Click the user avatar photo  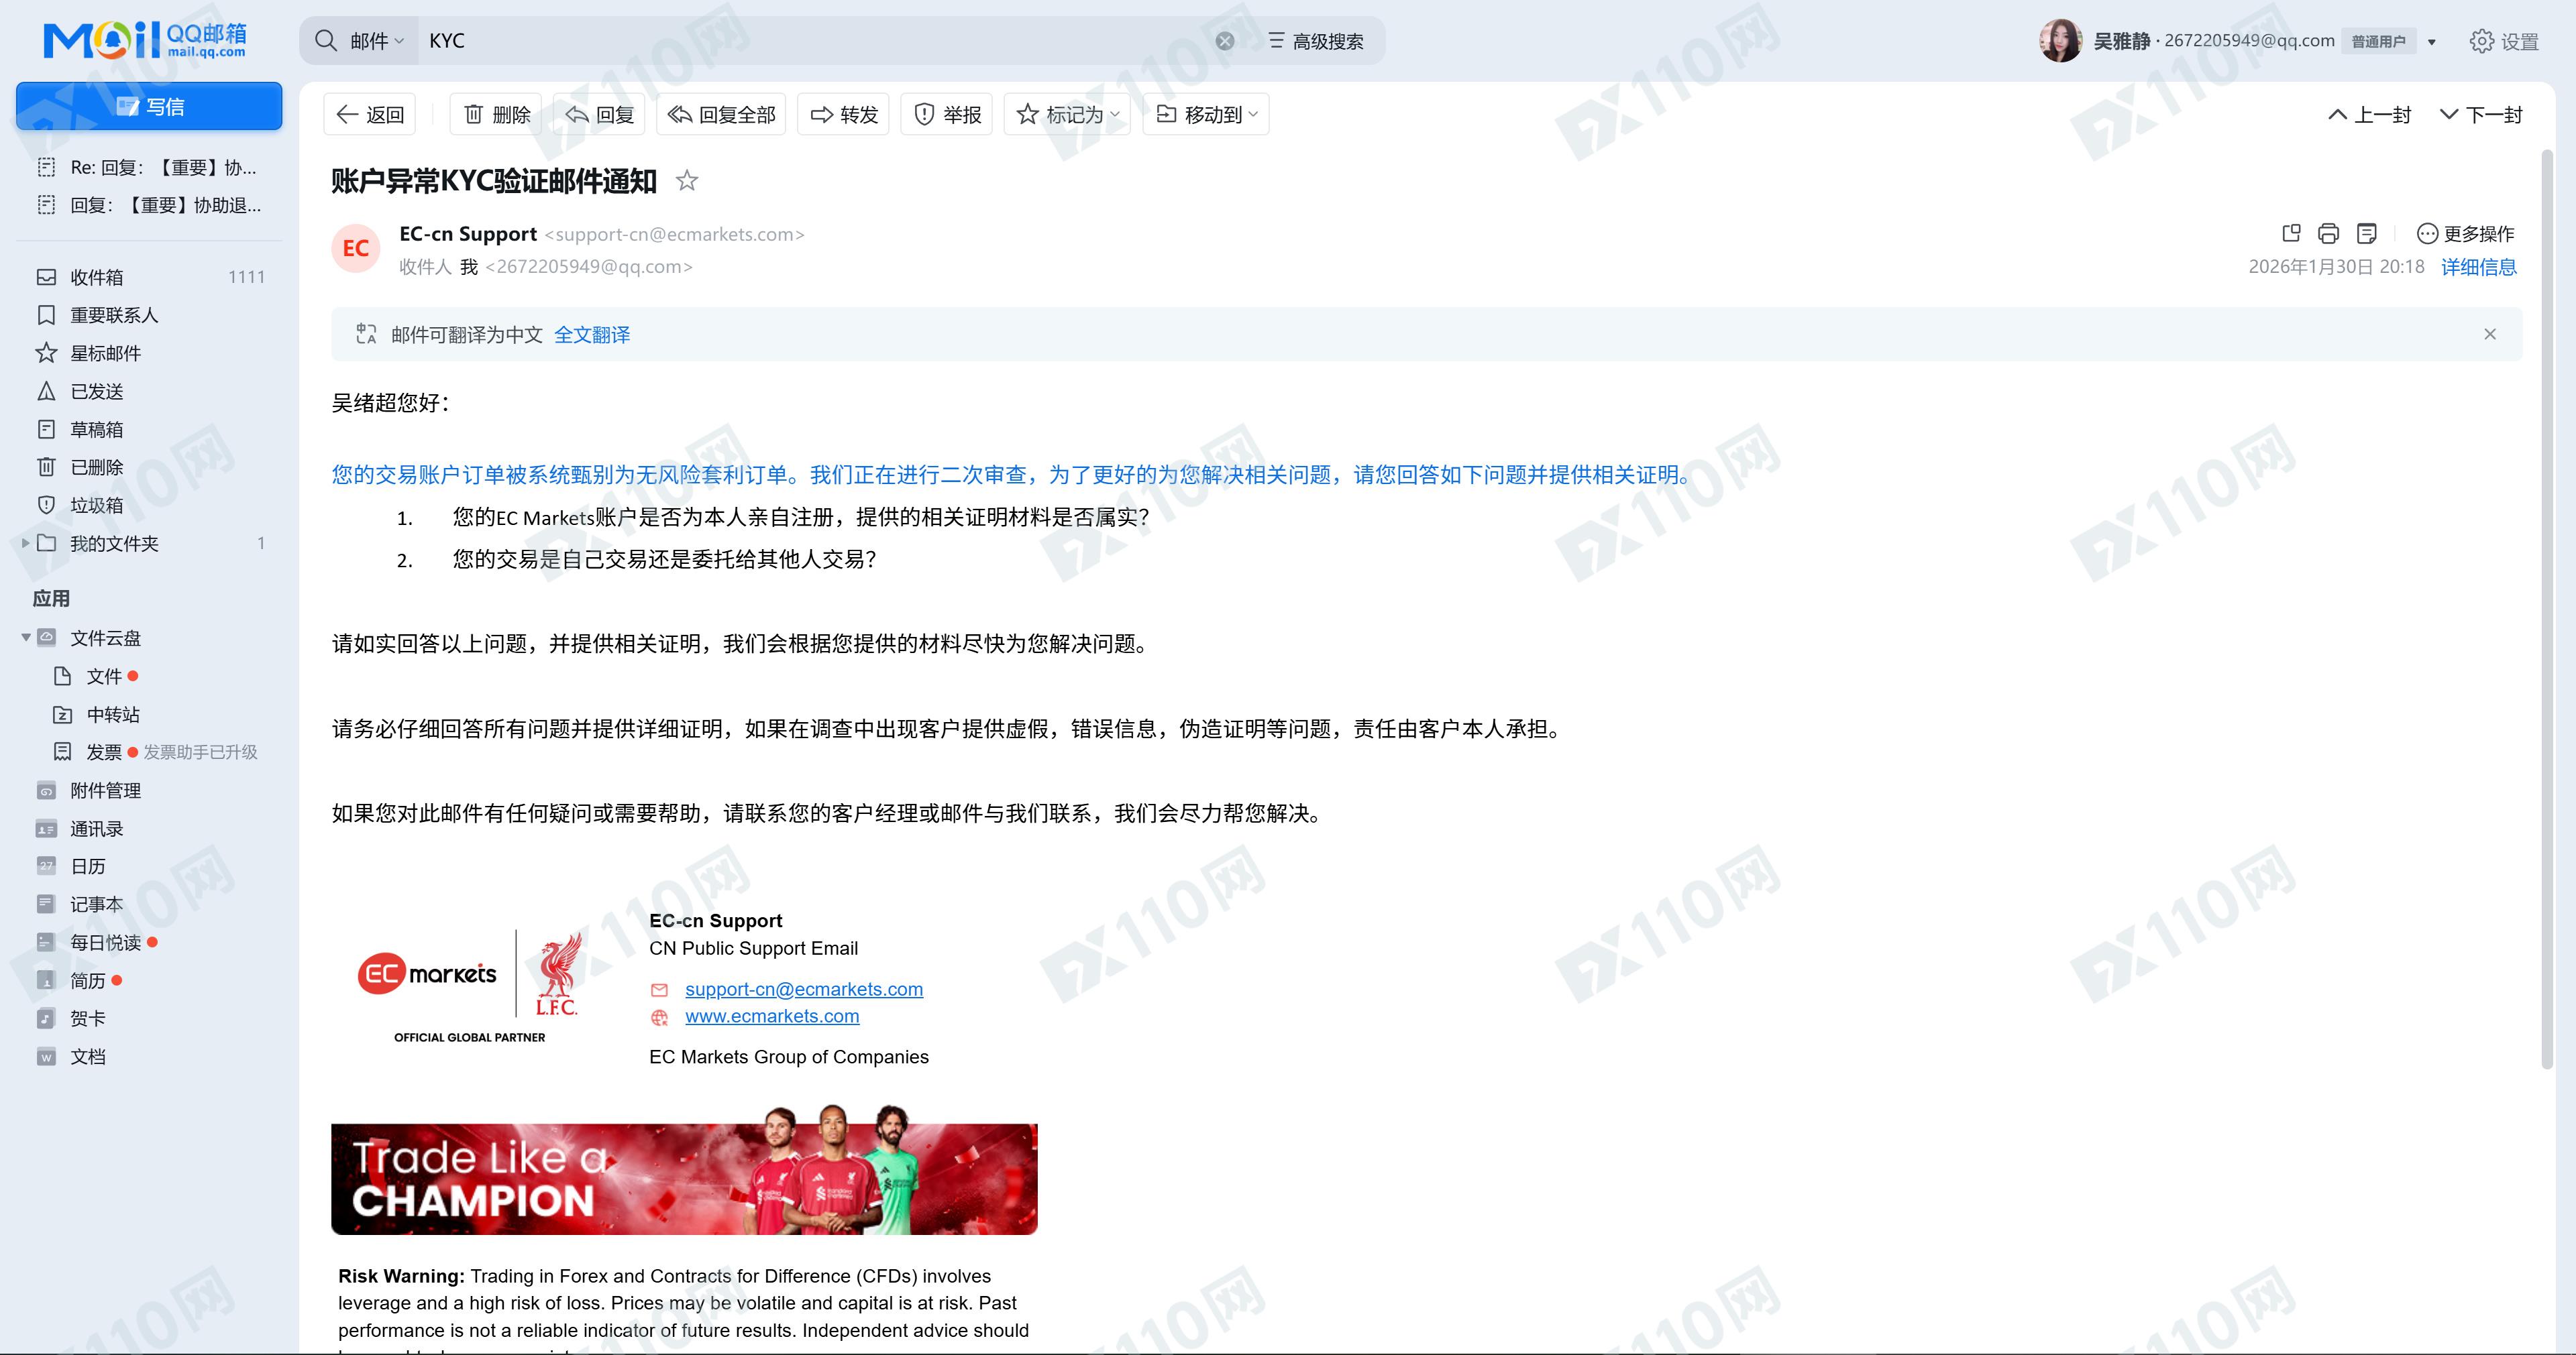2061,41
